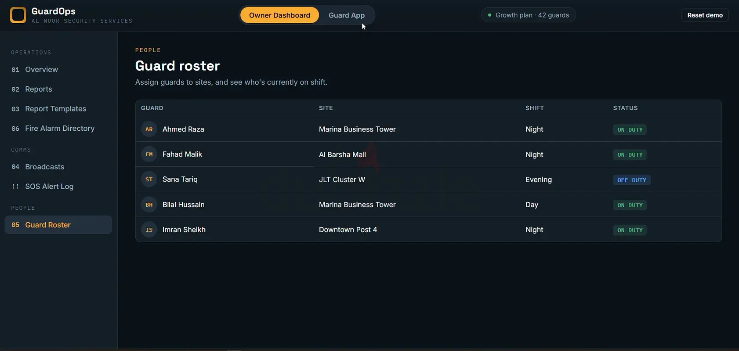Click Fahad Malik's FM avatar badge

pyautogui.click(x=149, y=154)
